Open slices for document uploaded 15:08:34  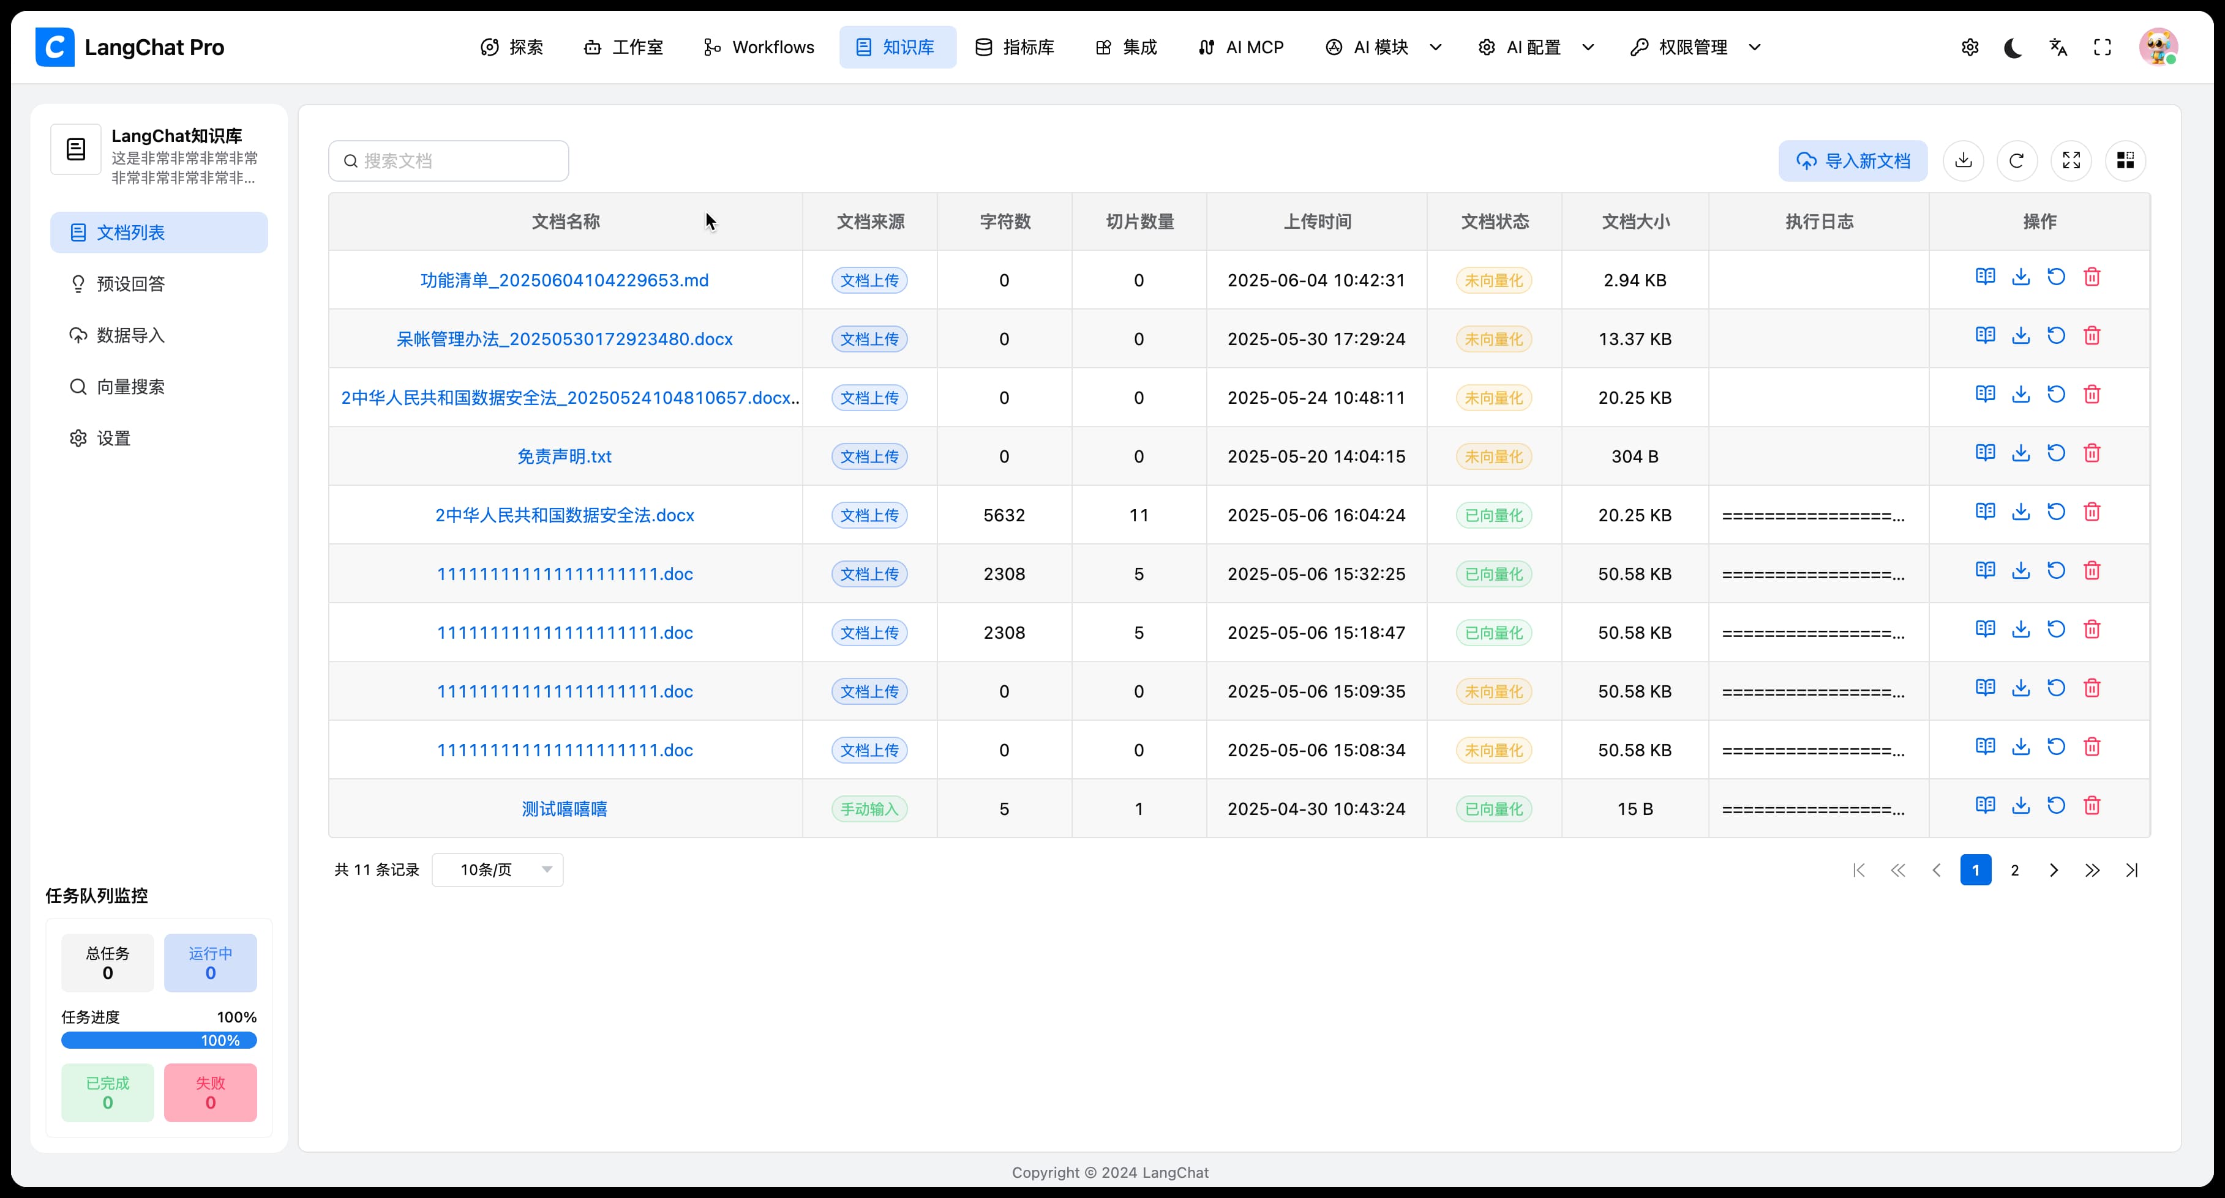pos(1985,746)
